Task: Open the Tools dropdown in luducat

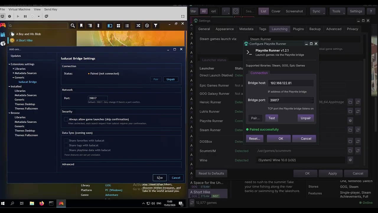Action: (337, 11)
